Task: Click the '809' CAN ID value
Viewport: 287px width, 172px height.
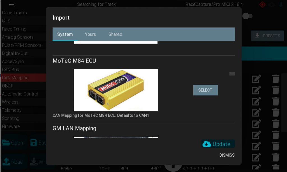Action: pos(124,168)
